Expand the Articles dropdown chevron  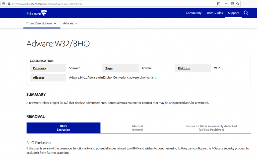click(x=76, y=24)
